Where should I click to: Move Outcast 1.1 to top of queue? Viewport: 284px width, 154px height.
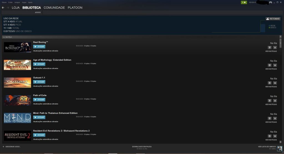pos(269,83)
